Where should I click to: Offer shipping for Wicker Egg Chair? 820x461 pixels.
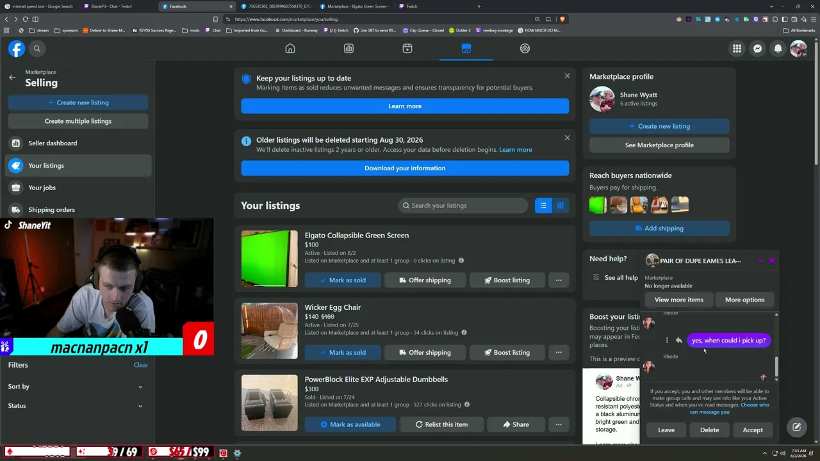[425, 352]
